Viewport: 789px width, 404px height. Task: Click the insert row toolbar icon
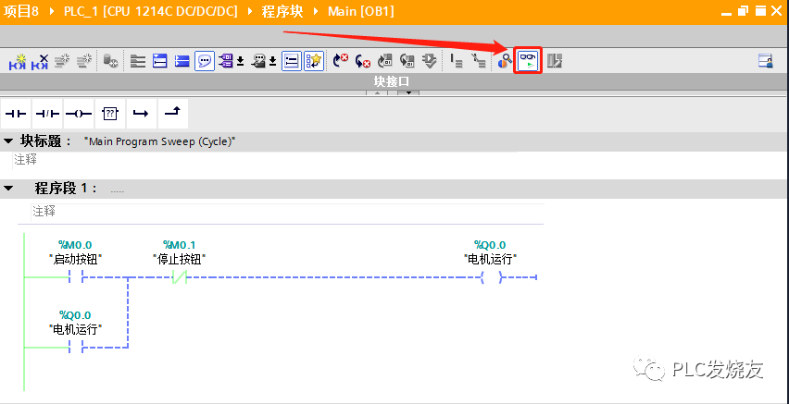click(x=62, y=61)
